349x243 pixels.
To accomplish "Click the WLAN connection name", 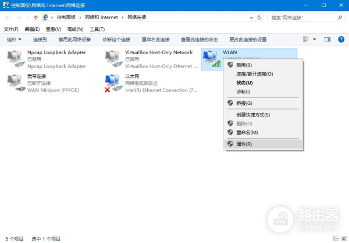I will point(230,52).
